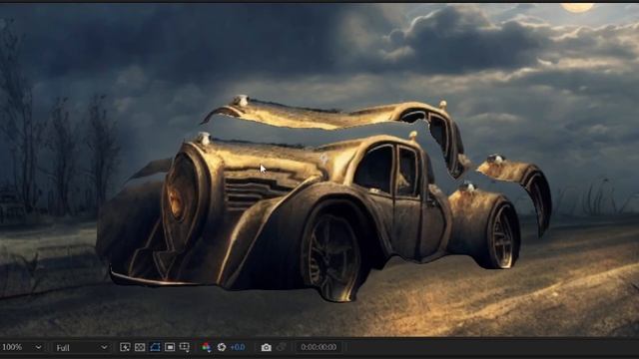
Task: Take a snapshot with the camera icon
Action: [267, 347]
